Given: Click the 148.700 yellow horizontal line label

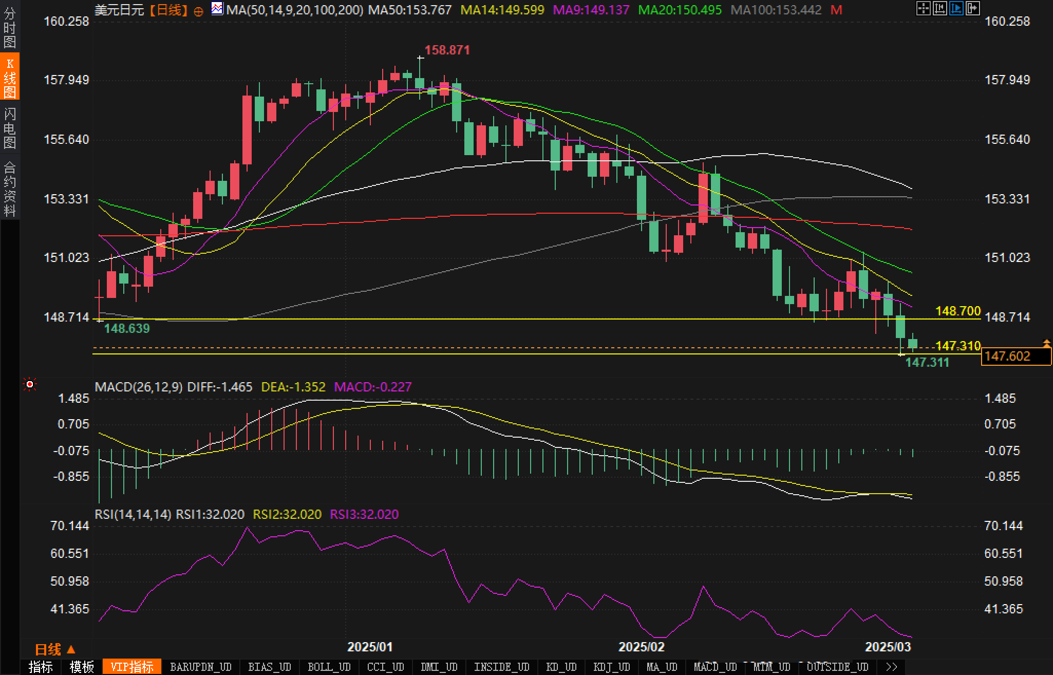Looking at the screenshot, I should (958, 311).
